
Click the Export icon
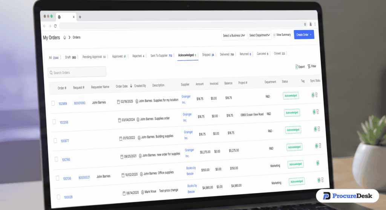pos(297,67)
